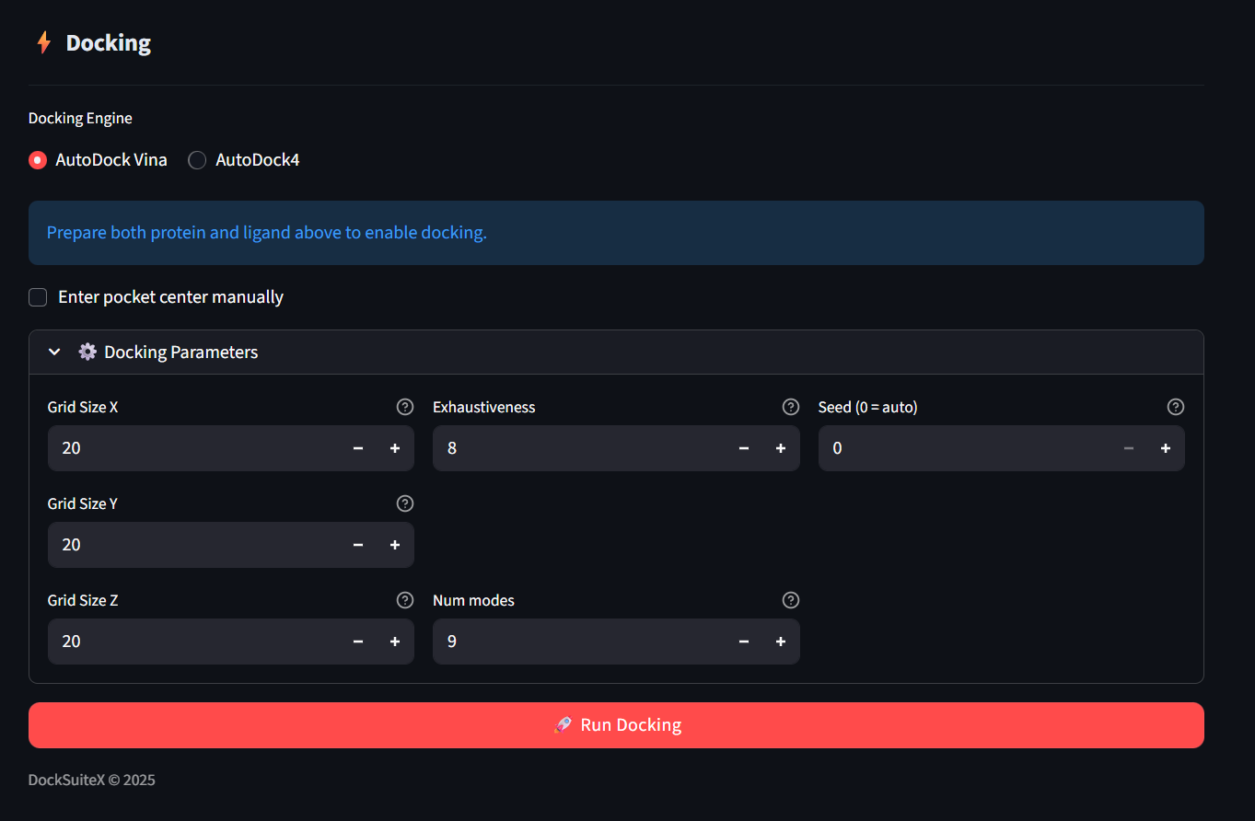Click the 'Docking Engine' label
Screen dimensions: 1255x821
[80, 118]
